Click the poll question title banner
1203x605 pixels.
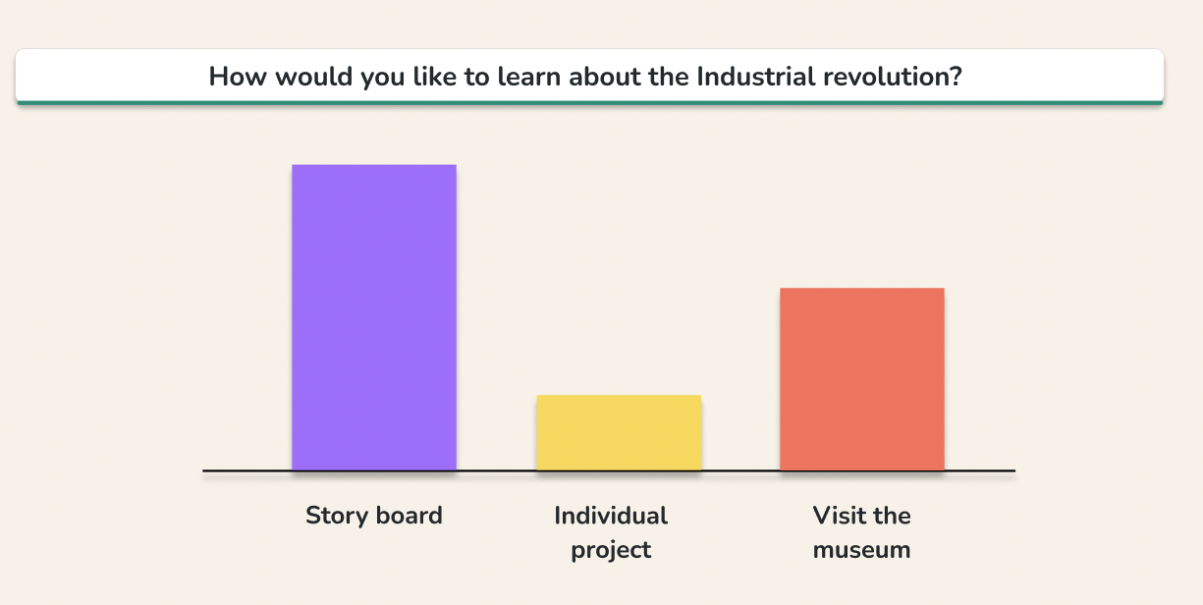589,77
